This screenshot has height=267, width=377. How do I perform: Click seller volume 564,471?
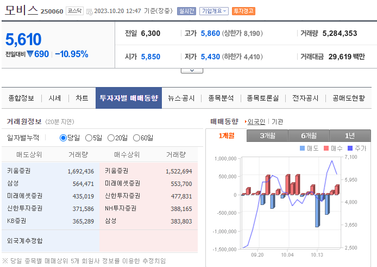[x=83, y=184]
